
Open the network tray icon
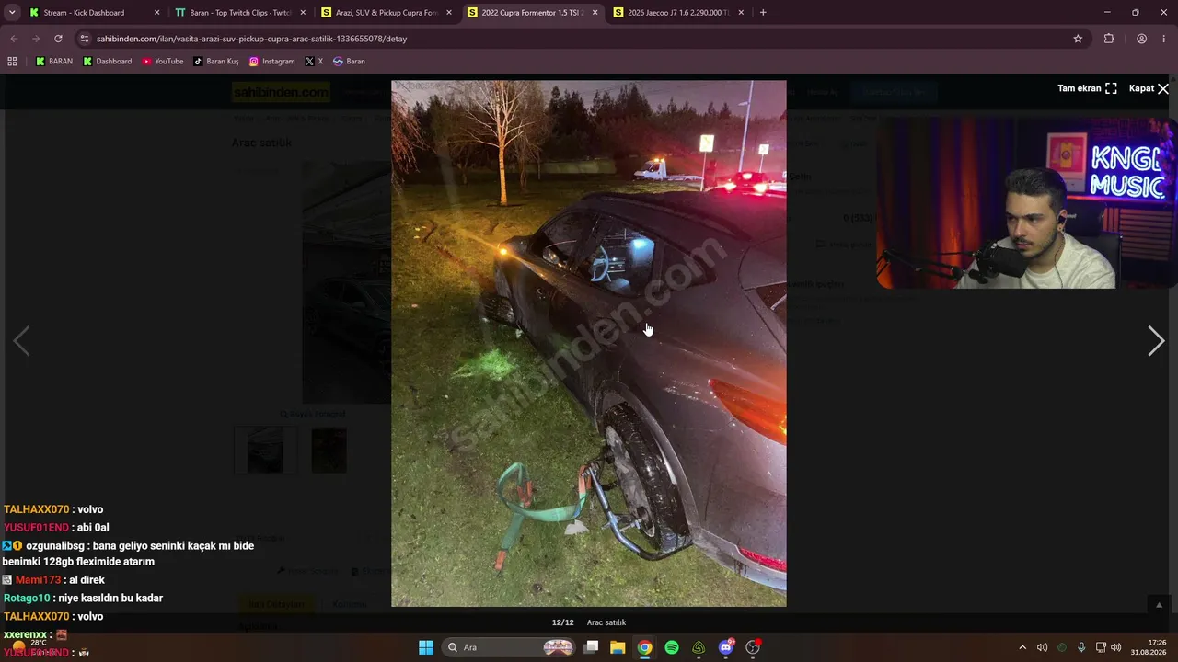tap(1101, 647)
